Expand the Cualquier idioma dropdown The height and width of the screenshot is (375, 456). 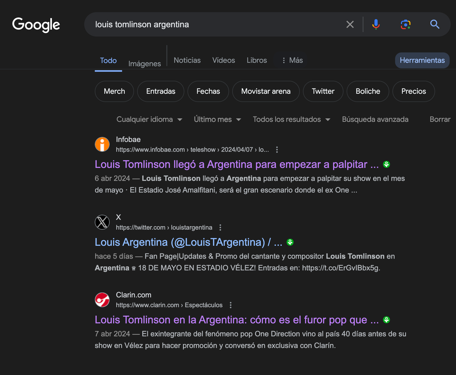149,119
